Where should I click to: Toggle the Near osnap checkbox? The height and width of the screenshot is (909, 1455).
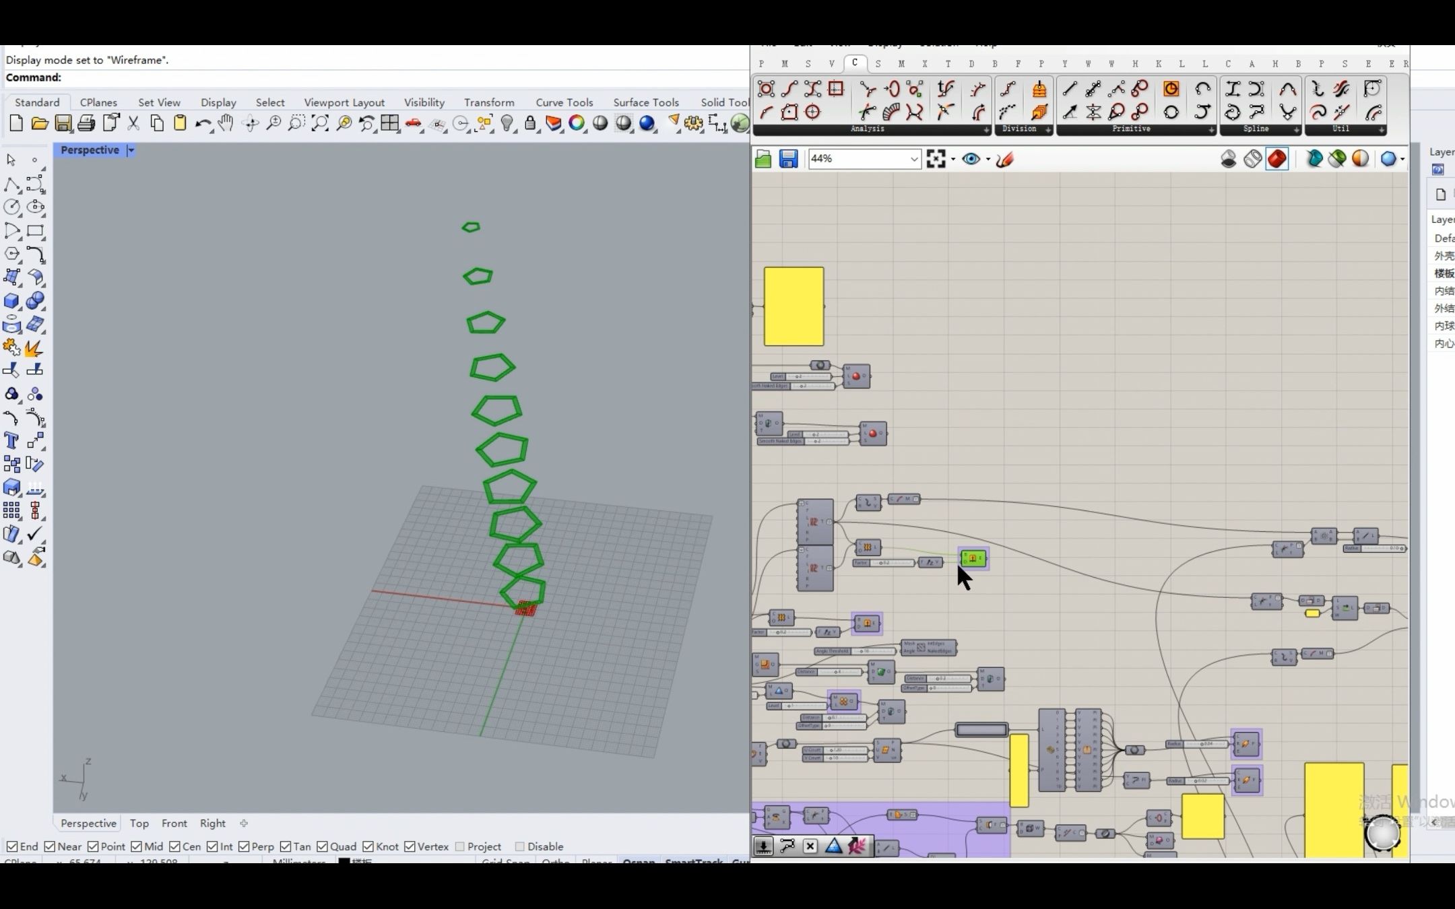click(50, 846)
